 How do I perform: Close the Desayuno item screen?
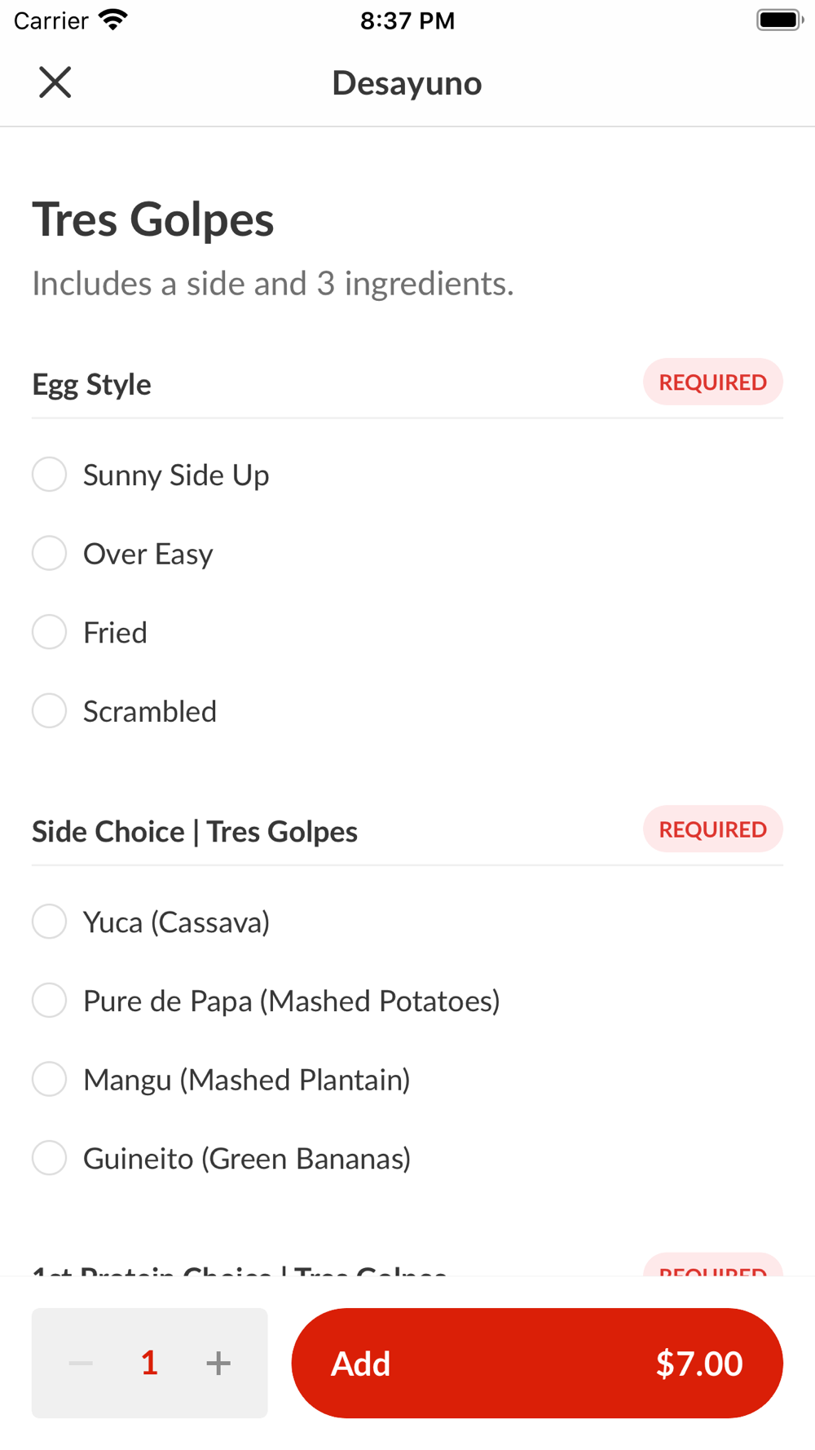pyautogui.click(x=55, y=82)
